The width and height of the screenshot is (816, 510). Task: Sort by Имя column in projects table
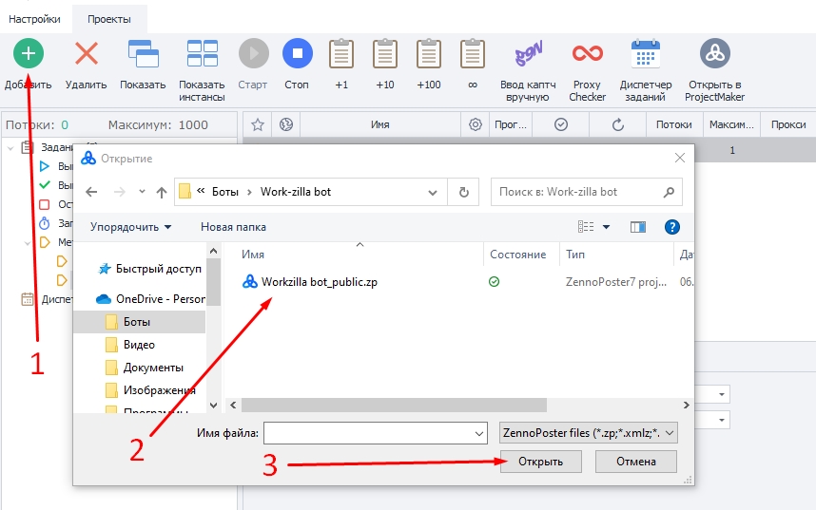pos(380,124)
